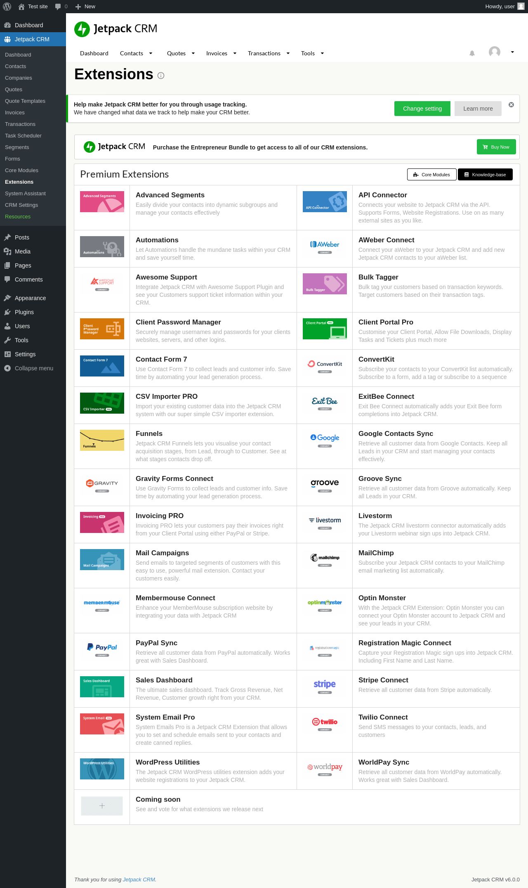528x888 pixels.
Task: Click the Stripe Connect logo
Action: click(x=325, y=687)
